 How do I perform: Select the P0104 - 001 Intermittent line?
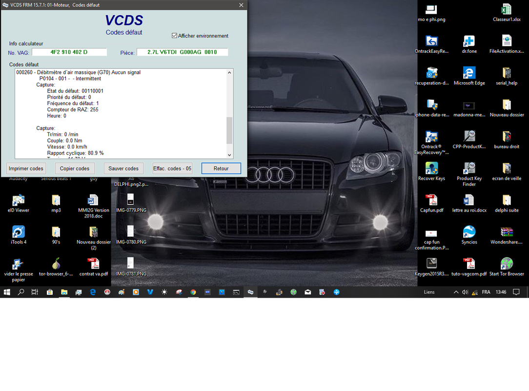click(70, 78)
